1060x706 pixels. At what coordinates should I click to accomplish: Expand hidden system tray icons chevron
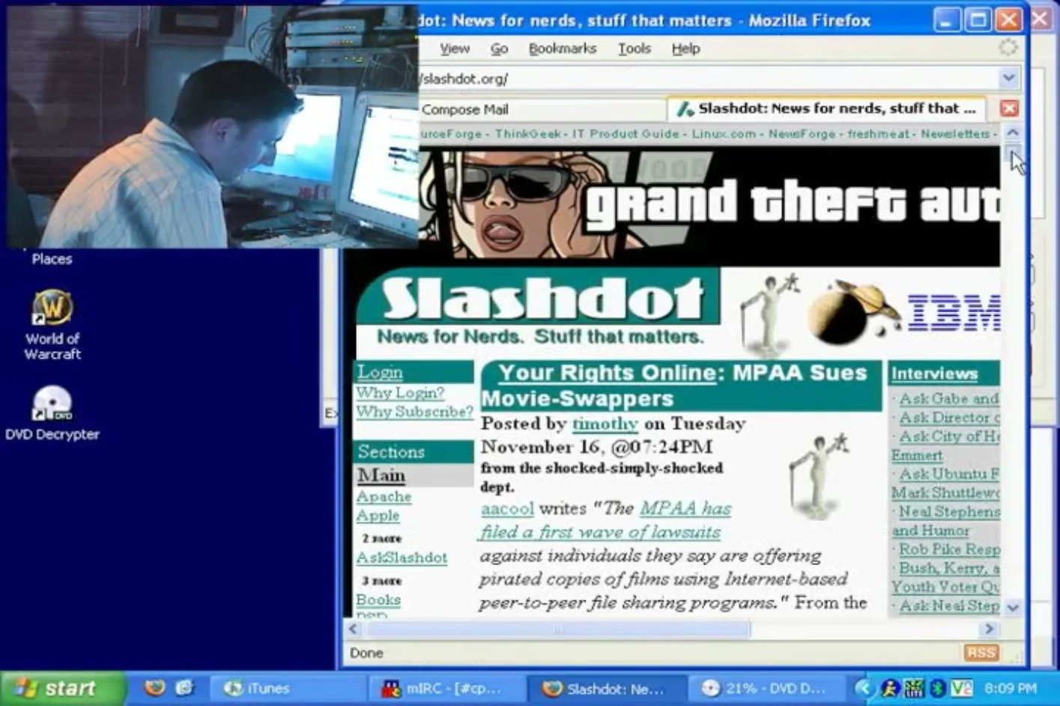pyautogui.click(x=864, y=688)
